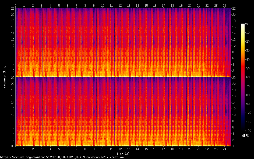254x159 pixels.
Task: Click the 0 second tick on the bottom time axis
Action: 16,149
